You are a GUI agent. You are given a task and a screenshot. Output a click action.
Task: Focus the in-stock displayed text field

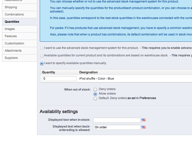click(117, 120)
